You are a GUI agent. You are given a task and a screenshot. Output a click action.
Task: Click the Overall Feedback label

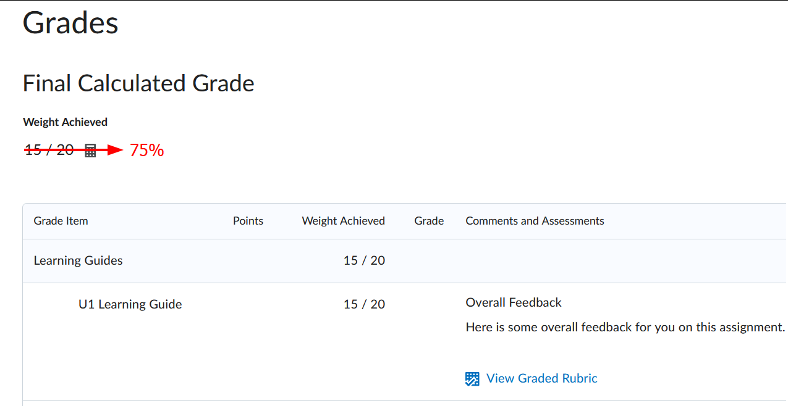point(514,302)
